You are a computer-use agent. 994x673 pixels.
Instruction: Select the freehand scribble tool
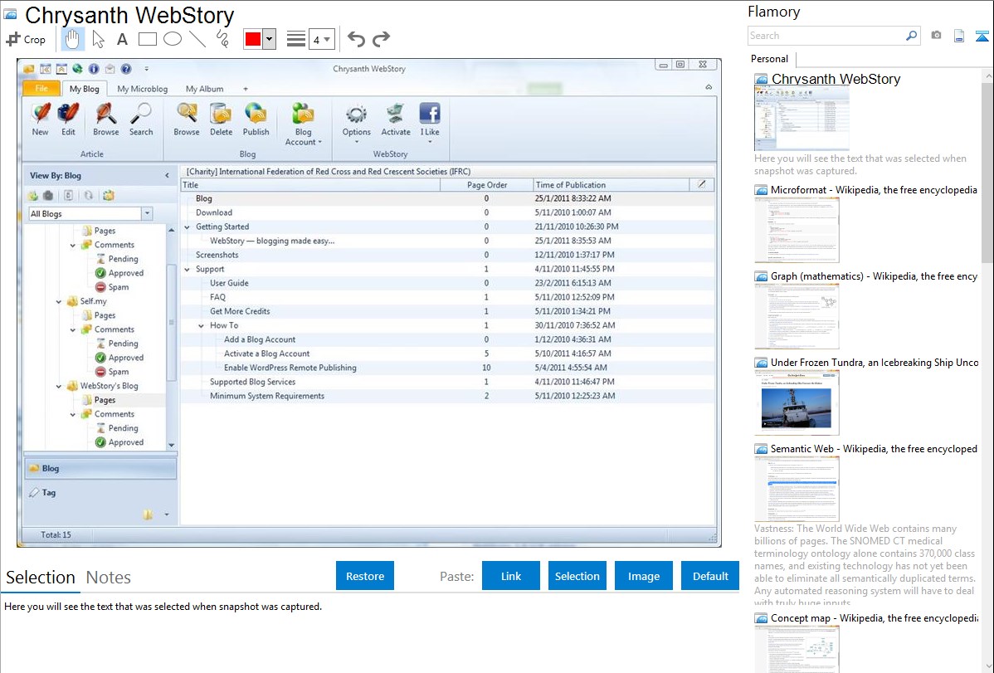pyautogui.click(x=222, y=39)
